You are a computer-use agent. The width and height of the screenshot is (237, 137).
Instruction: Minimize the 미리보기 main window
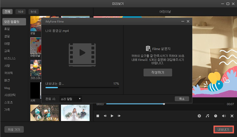(222, 4)
